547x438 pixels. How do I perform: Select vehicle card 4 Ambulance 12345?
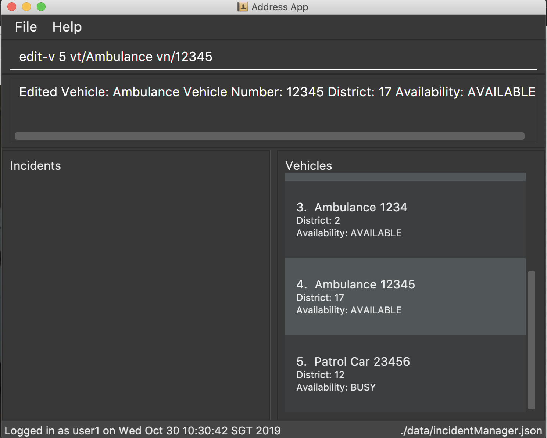click(405, 297)
